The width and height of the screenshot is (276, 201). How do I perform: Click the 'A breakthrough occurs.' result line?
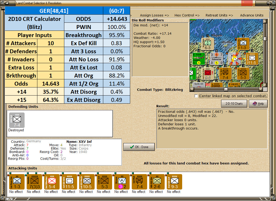(178, 128)
